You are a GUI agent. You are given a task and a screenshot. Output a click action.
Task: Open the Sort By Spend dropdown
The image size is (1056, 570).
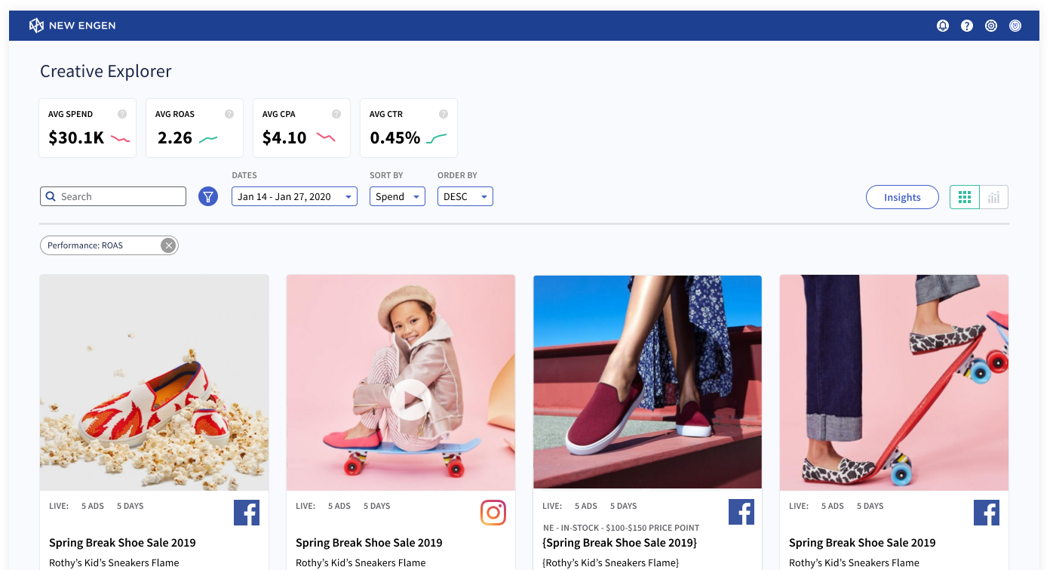point(398,196)
